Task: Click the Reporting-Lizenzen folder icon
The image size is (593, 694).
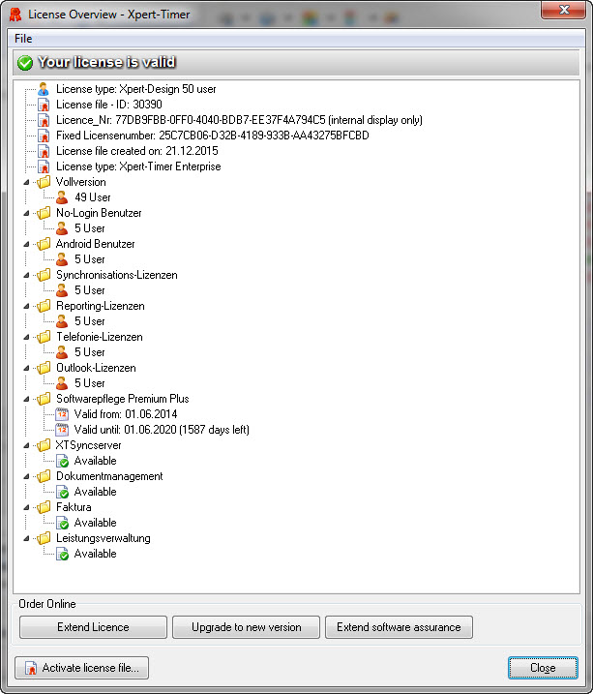Action: coord(44,306)
